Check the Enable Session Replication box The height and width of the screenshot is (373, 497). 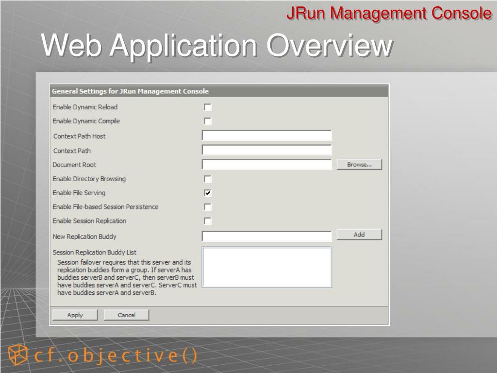(x=208, y=221)
